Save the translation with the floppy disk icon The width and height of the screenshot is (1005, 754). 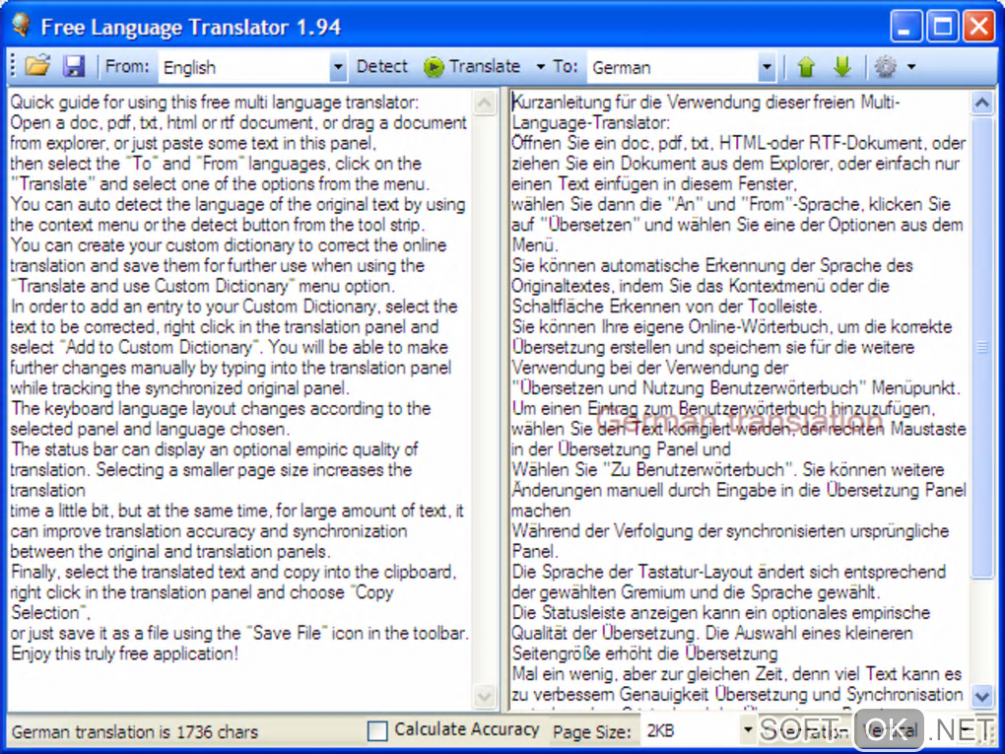pyautogui.click(x=74, y=66)
